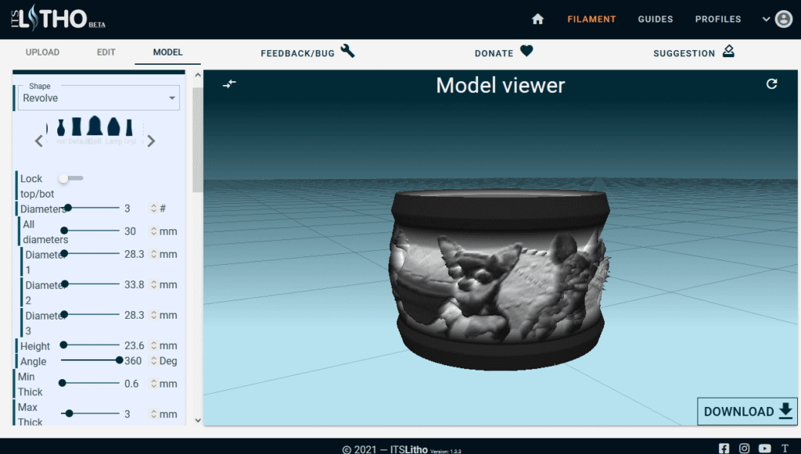Open the Shape dropdown showing Revolve
801x454 pixels.
97,98
